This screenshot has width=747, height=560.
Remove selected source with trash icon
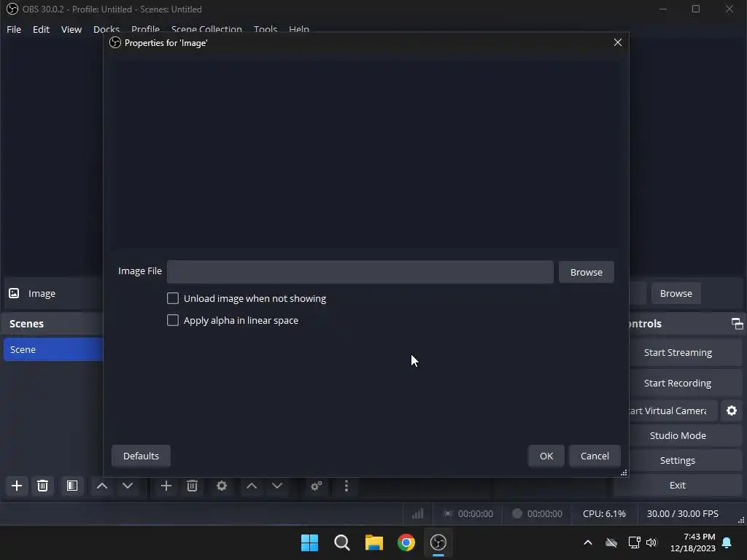point(192,486)
